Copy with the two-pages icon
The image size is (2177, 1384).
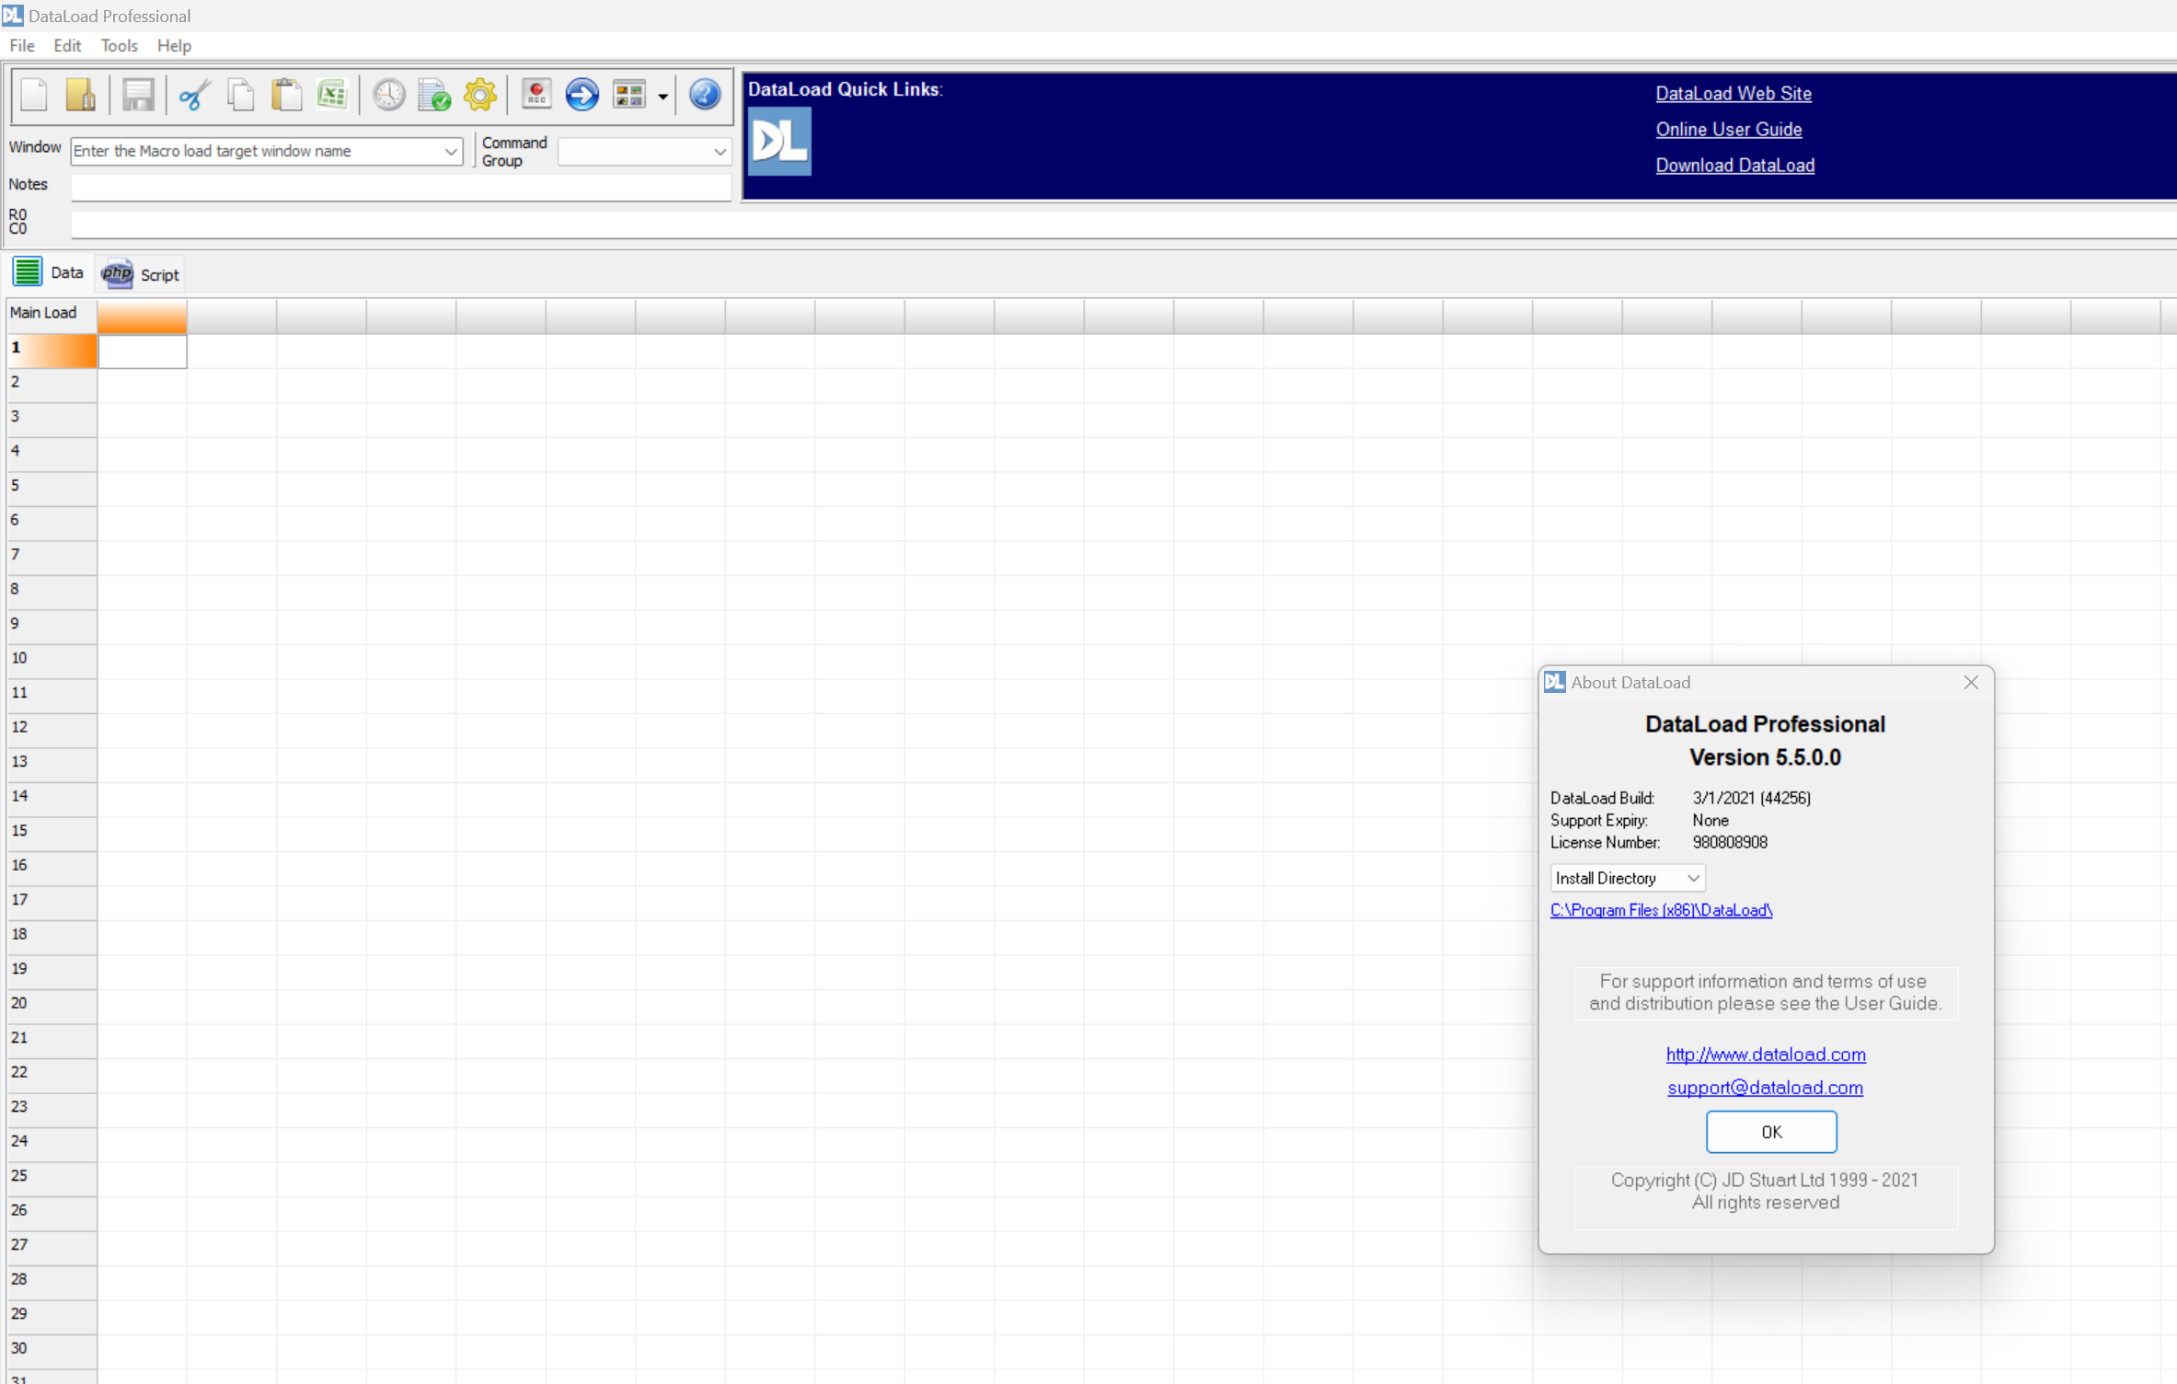241,95
